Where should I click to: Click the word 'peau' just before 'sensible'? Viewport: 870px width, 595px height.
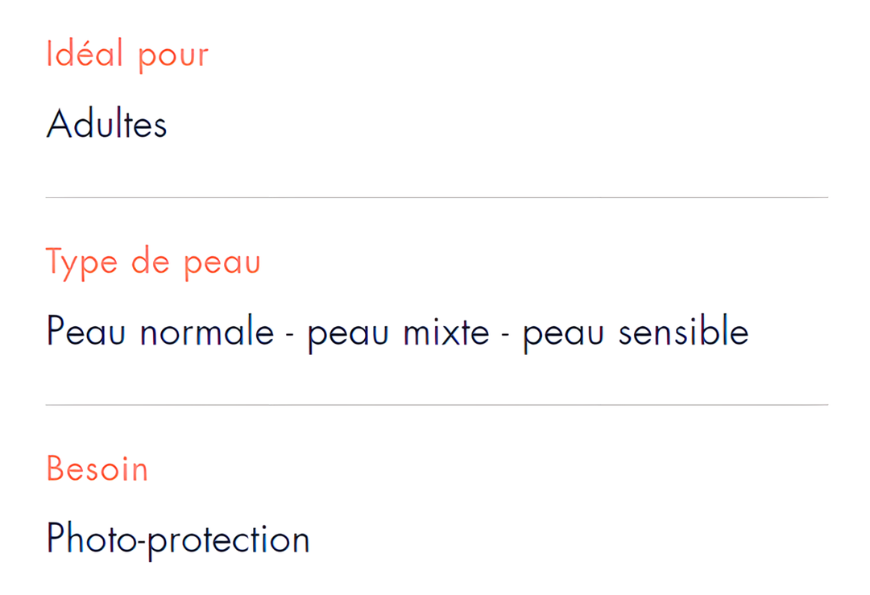click(x=563, y=335)
